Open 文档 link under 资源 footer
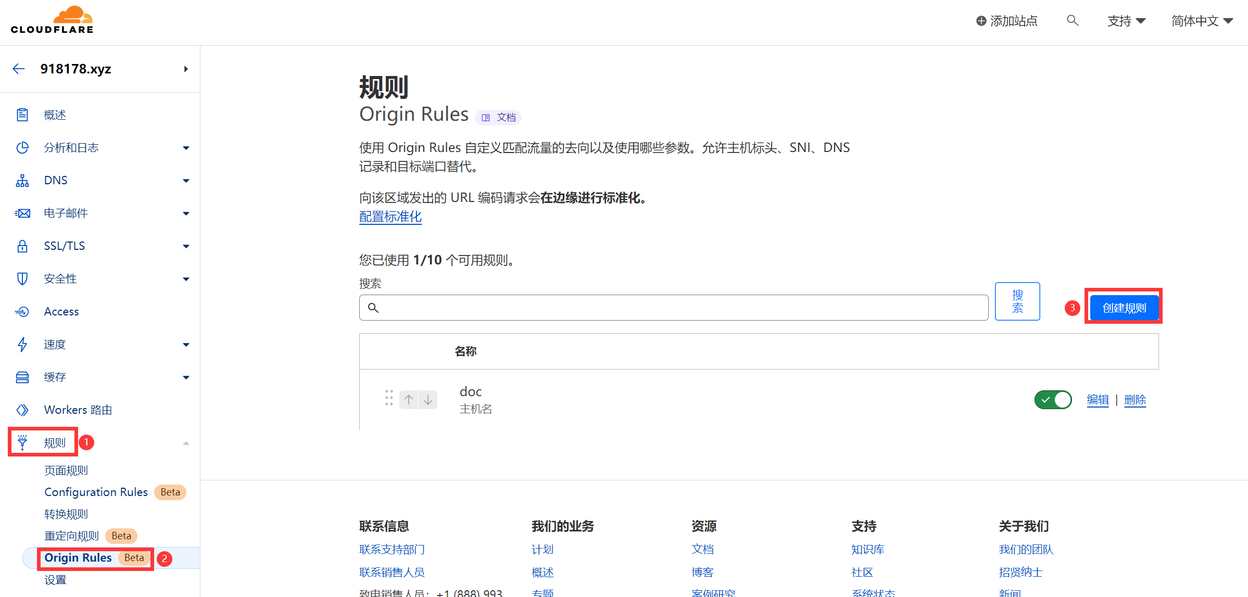Viewport: 1248px width, 597px height. pos(703,549)
